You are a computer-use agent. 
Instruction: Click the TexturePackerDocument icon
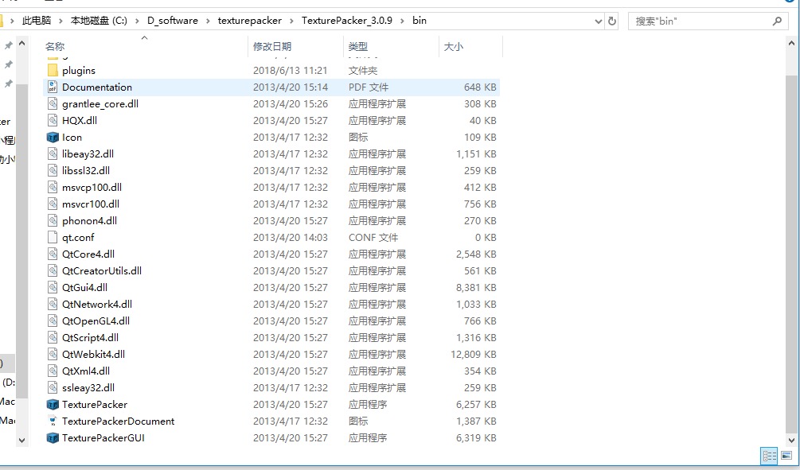point(53,421)
